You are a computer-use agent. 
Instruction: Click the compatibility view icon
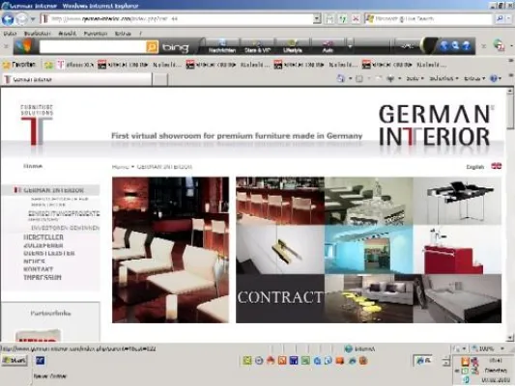coord(329,19)
